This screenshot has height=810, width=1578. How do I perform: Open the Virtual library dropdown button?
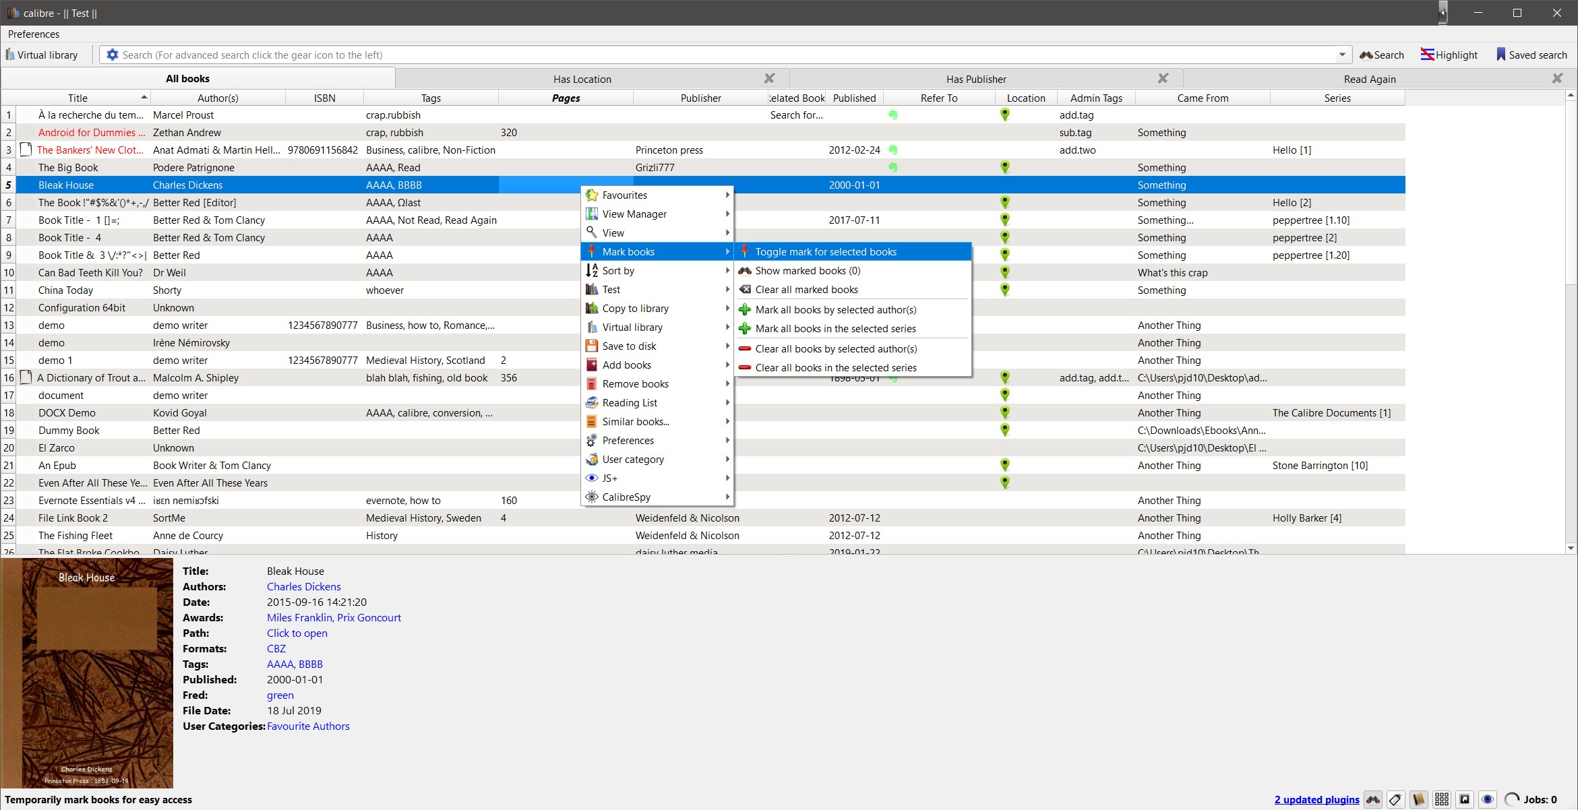tap(42, 55)
